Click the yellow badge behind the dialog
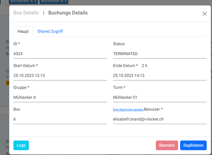Screen dimensions: 212x155 (7, 83)
